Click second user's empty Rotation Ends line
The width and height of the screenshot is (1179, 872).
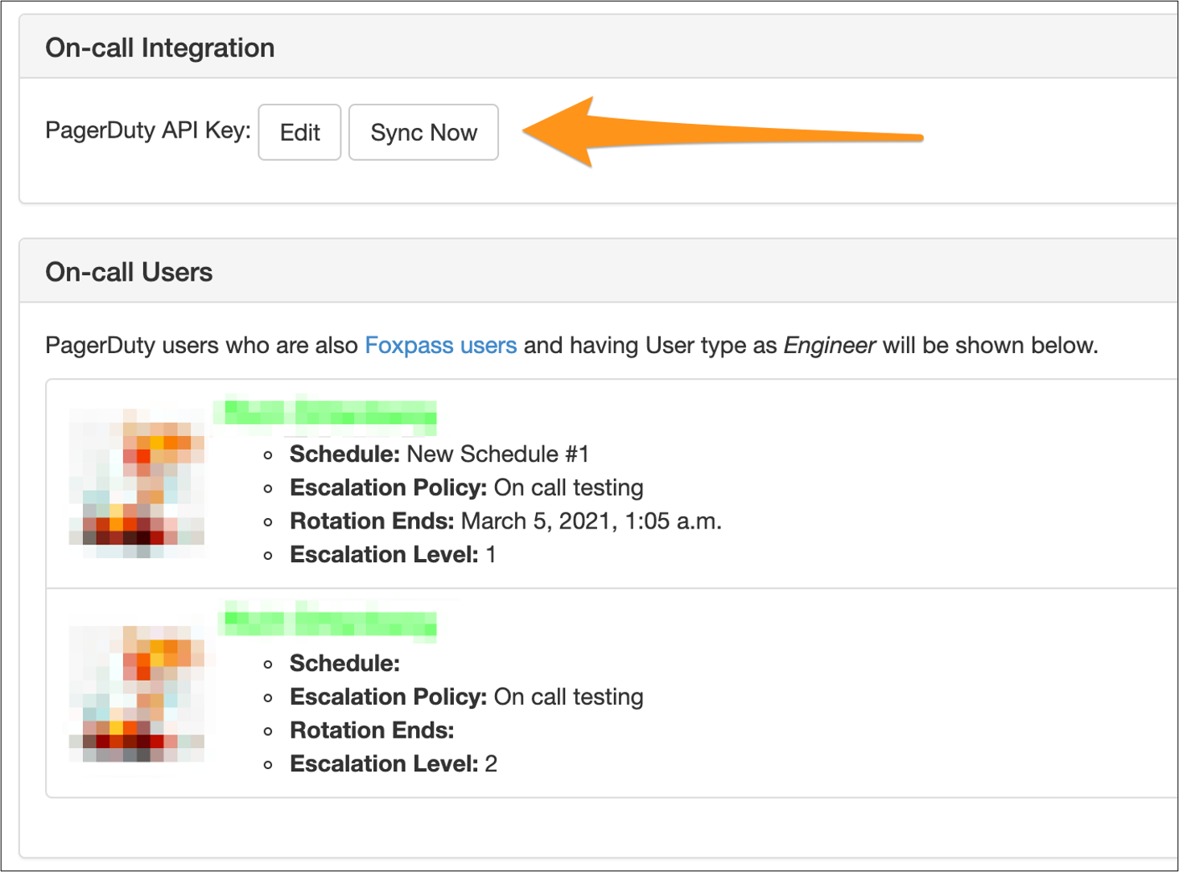(x=372, y=730)
